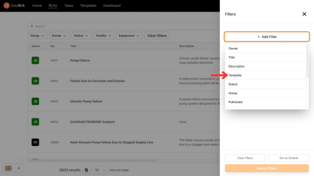Click the table horizontal scrollbar

[x=92, y=160]
